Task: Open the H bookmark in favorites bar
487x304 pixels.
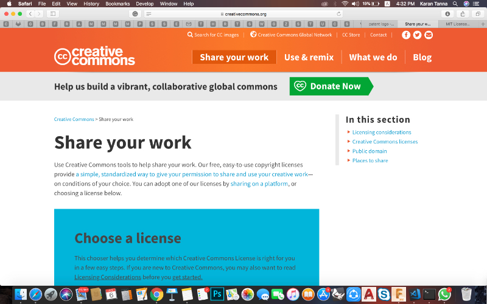Action: (212, 24)
